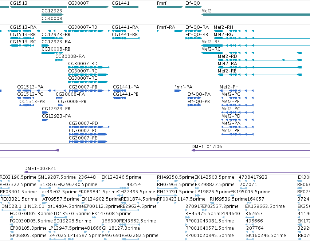Select EST RH49350.5prime

point(176,177)
